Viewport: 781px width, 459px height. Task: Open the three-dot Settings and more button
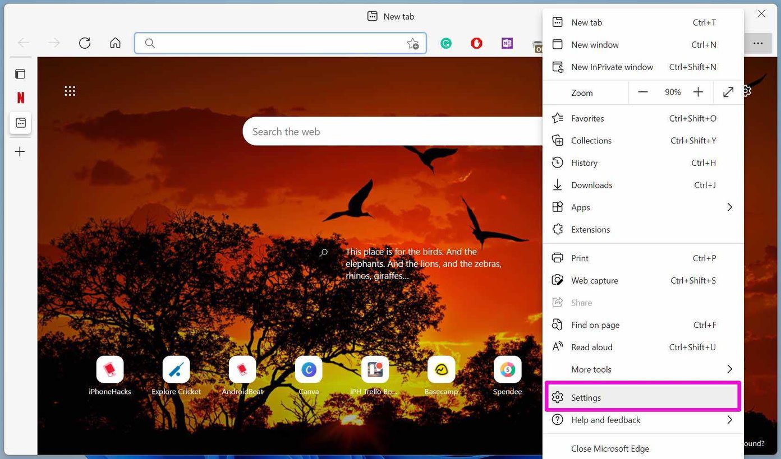pyautogui.click(x=758, y=43)
